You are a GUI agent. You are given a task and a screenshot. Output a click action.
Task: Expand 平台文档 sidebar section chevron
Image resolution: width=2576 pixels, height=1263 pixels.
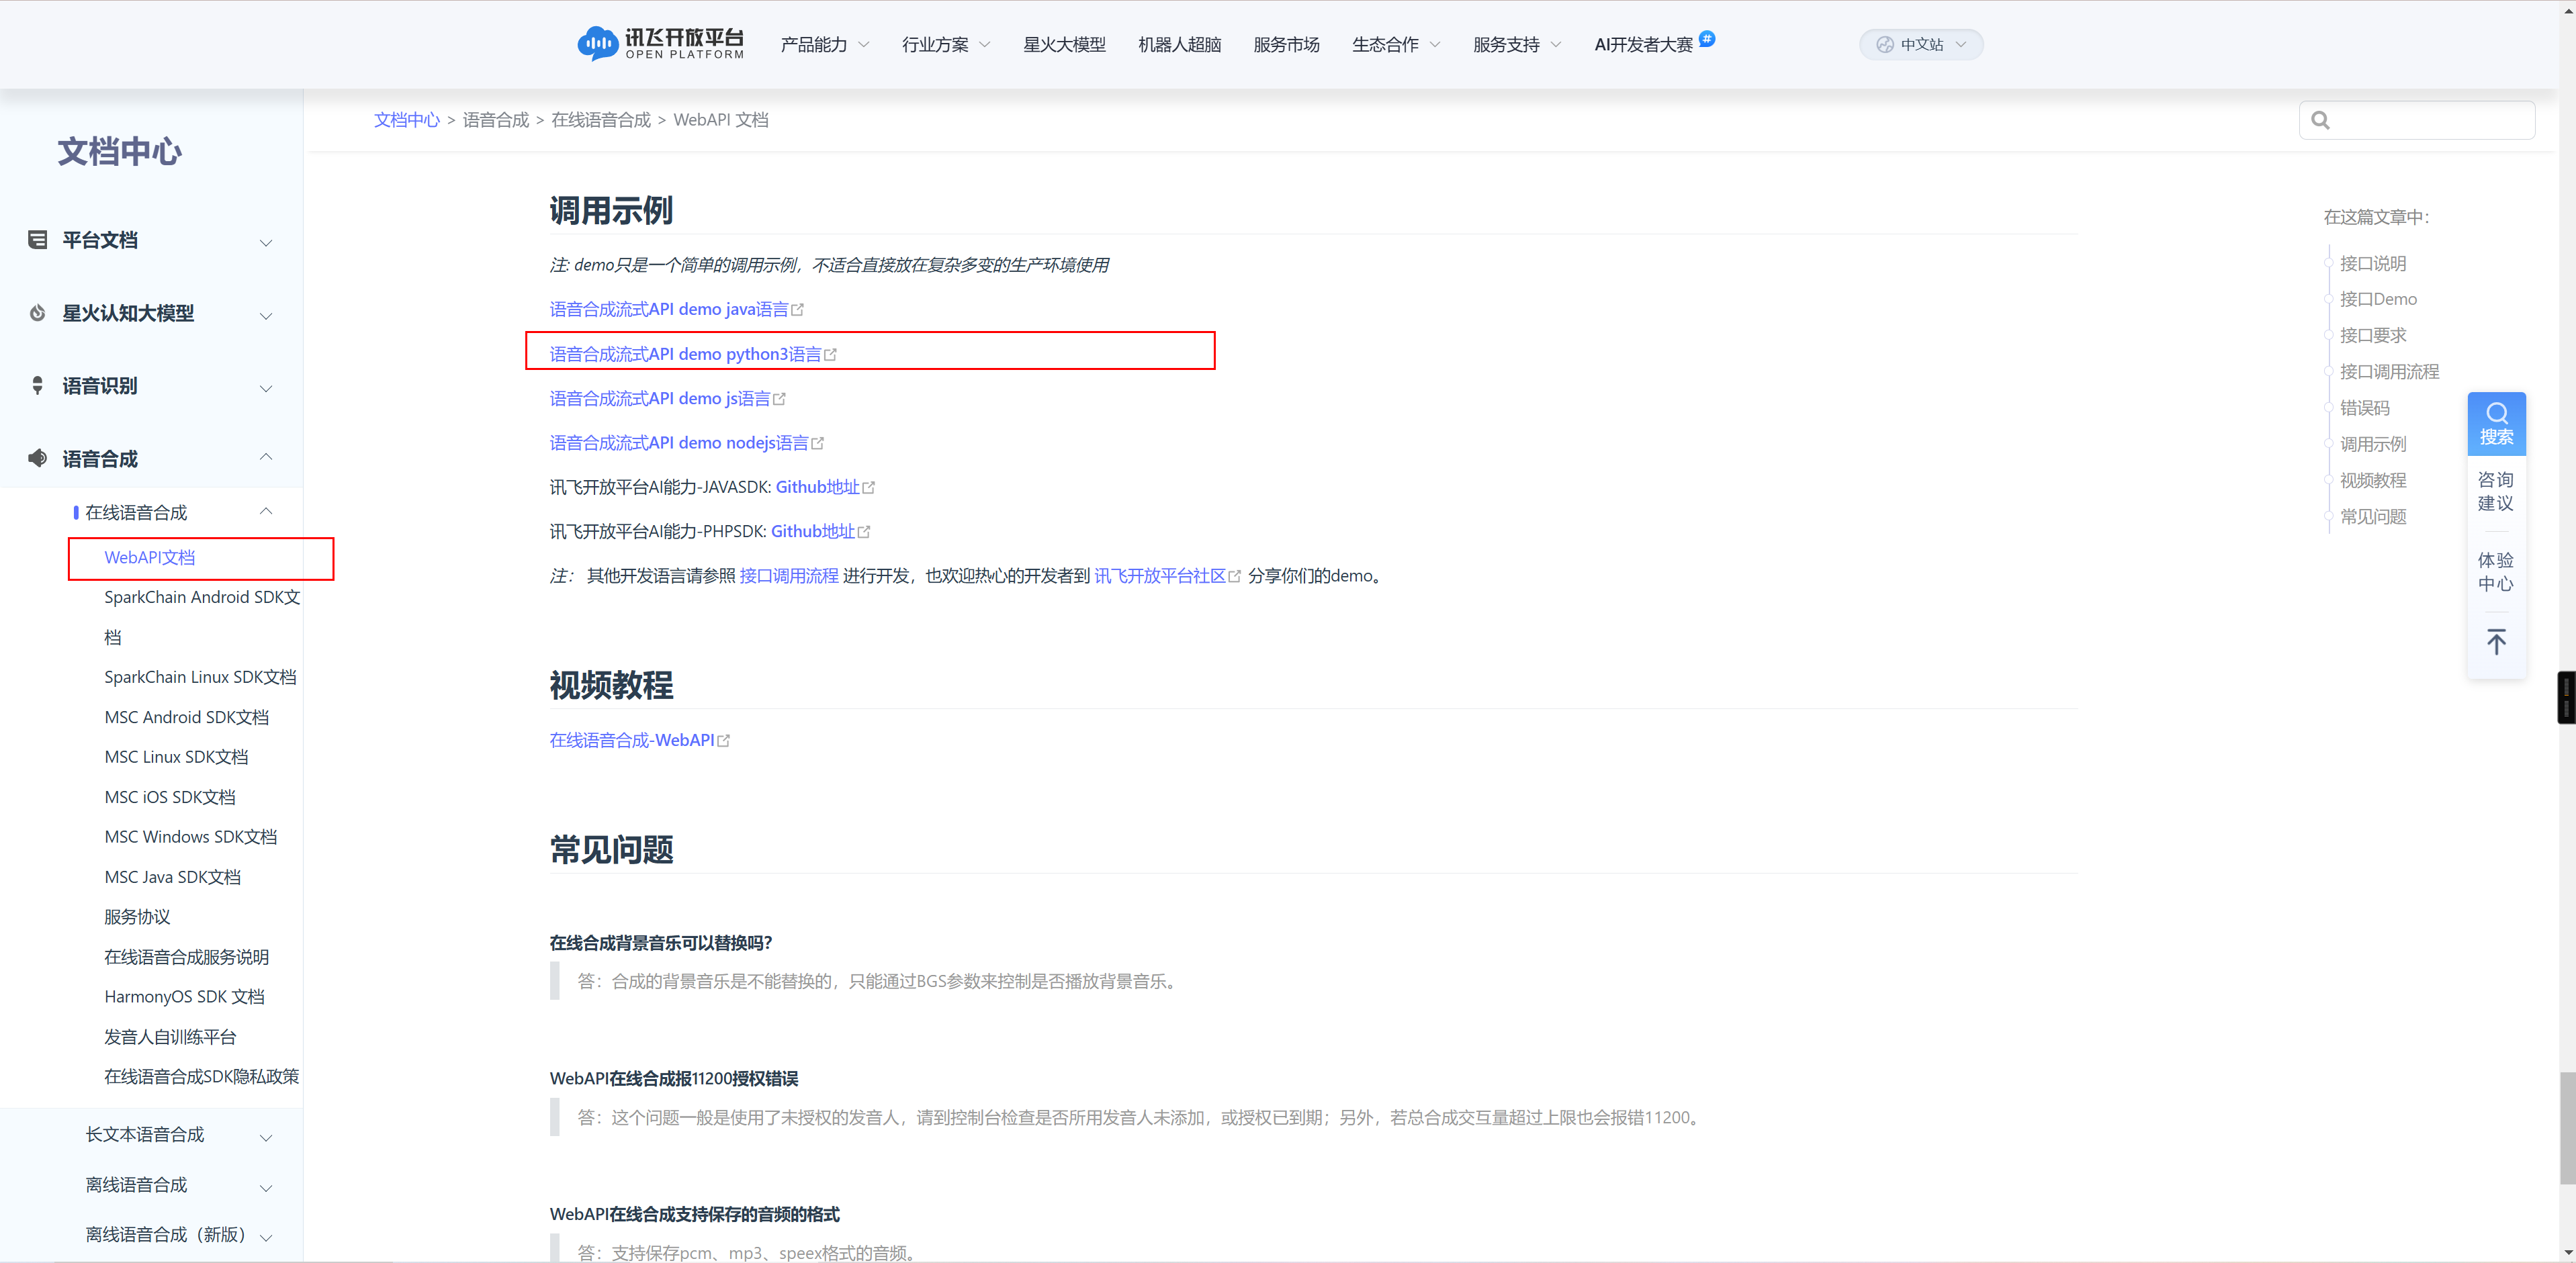266,243
